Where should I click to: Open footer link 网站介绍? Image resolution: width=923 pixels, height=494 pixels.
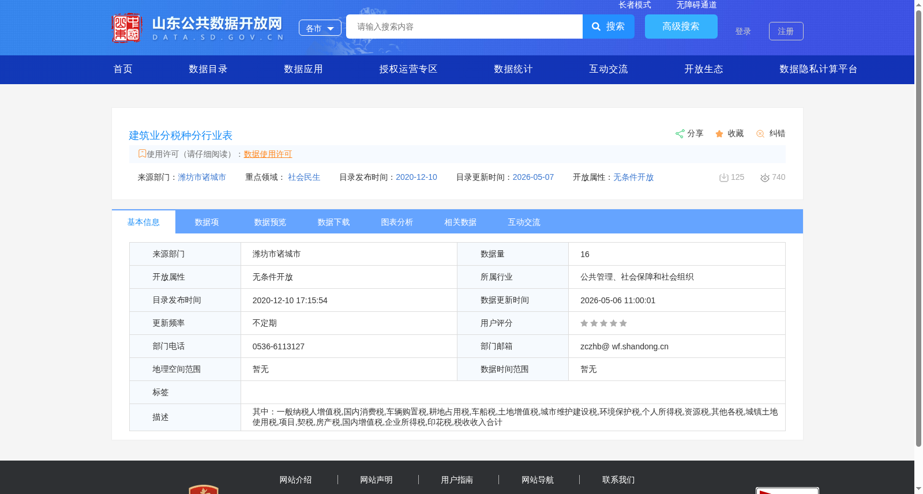[x=296, y=480]
